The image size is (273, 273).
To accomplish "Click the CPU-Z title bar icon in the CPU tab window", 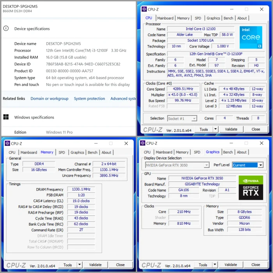I will [x=144, y=9].
